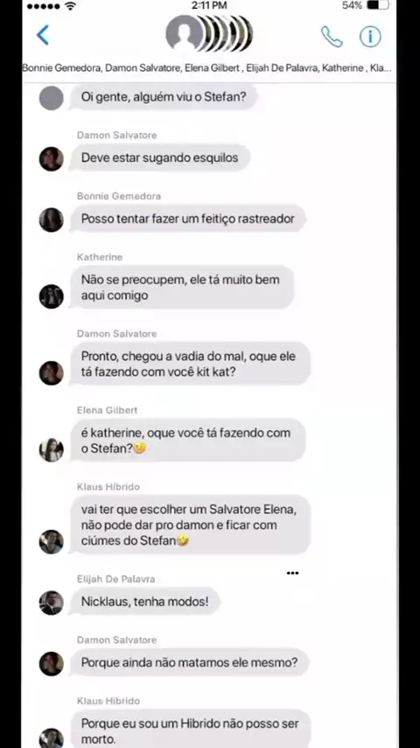
Task: Open the group info icon
Action: pyautogui.click(x=370, y=36)
